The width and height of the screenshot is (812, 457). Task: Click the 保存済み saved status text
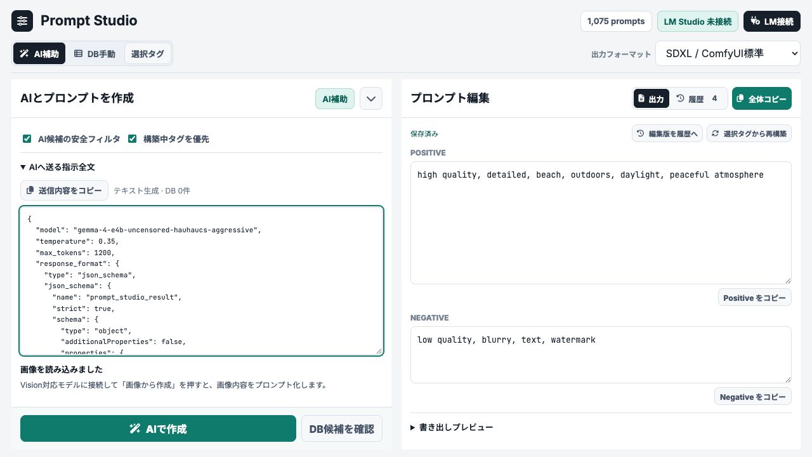424,134
